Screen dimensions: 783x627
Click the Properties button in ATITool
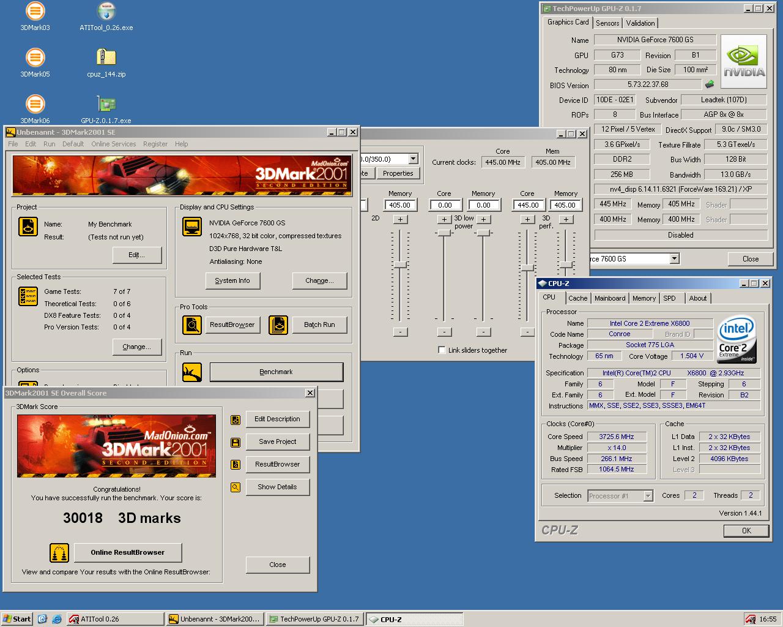click(x=398, y=173)
